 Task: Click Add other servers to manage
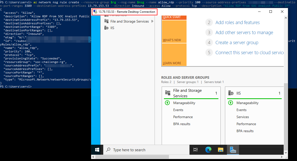244,33
